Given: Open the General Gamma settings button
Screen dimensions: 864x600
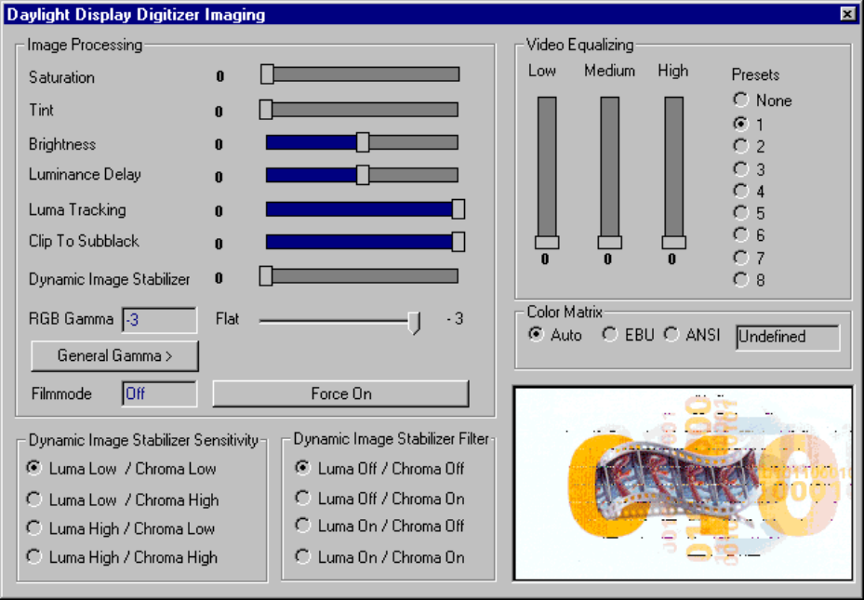Looking at the screenshot, I should coord(114,356).
